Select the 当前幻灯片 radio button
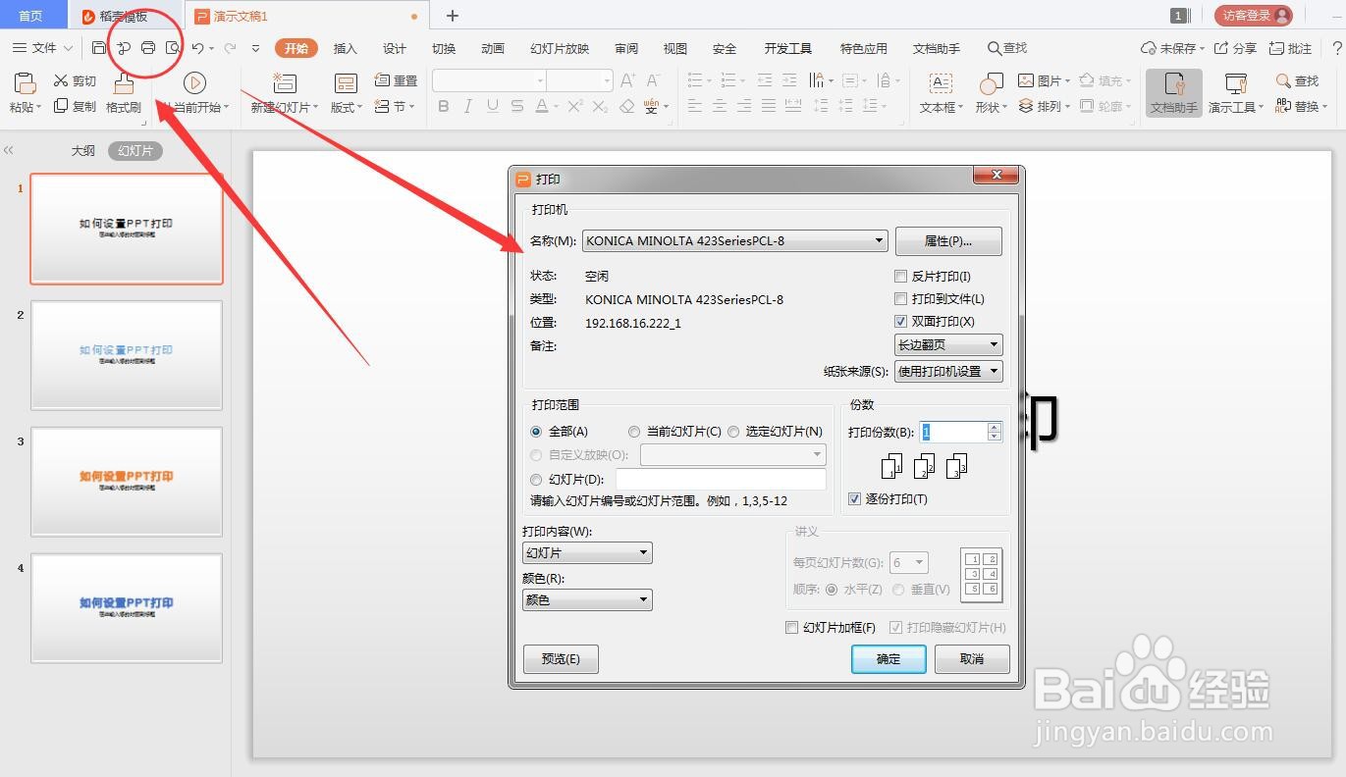1346x777 pixels. tap(635, 432)
